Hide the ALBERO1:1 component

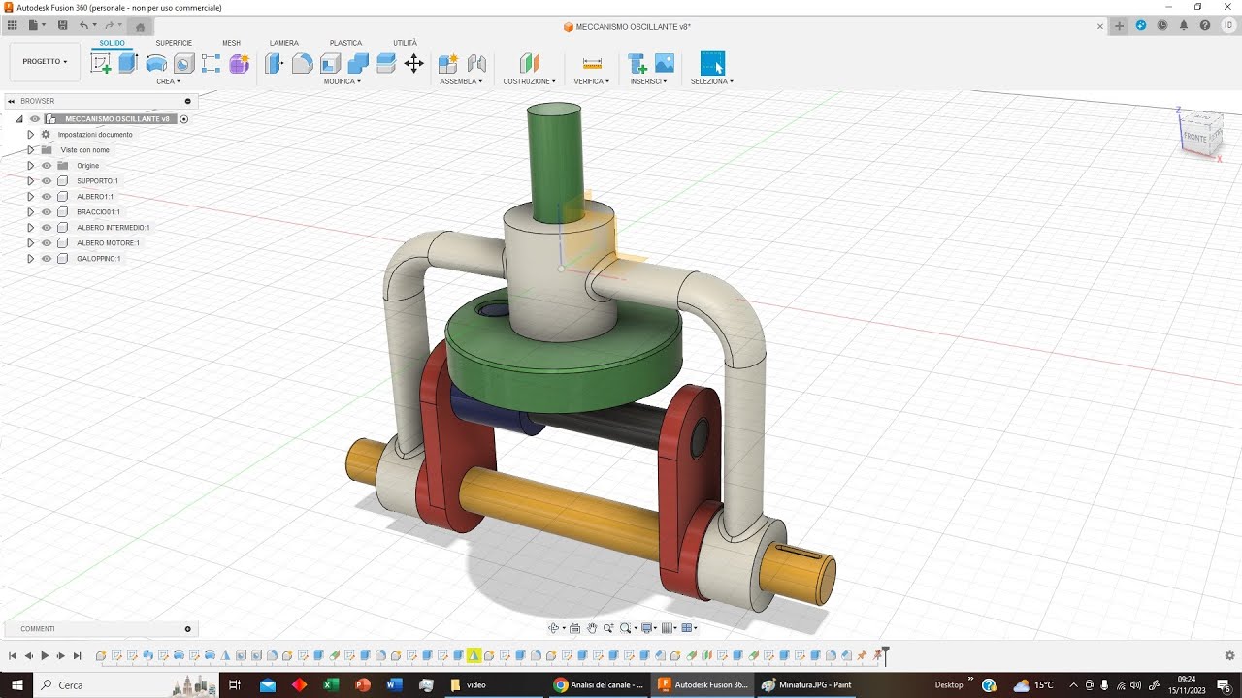pos(47,197)
